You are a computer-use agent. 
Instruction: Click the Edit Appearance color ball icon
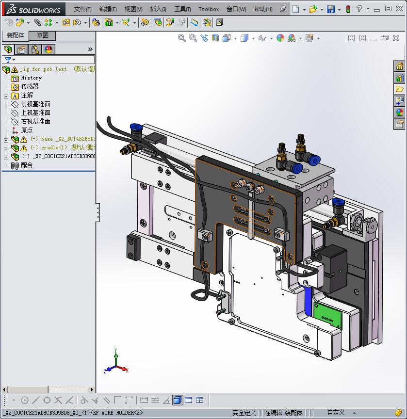tap(280, 38)
